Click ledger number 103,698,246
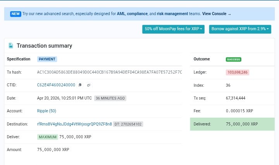 238,72
